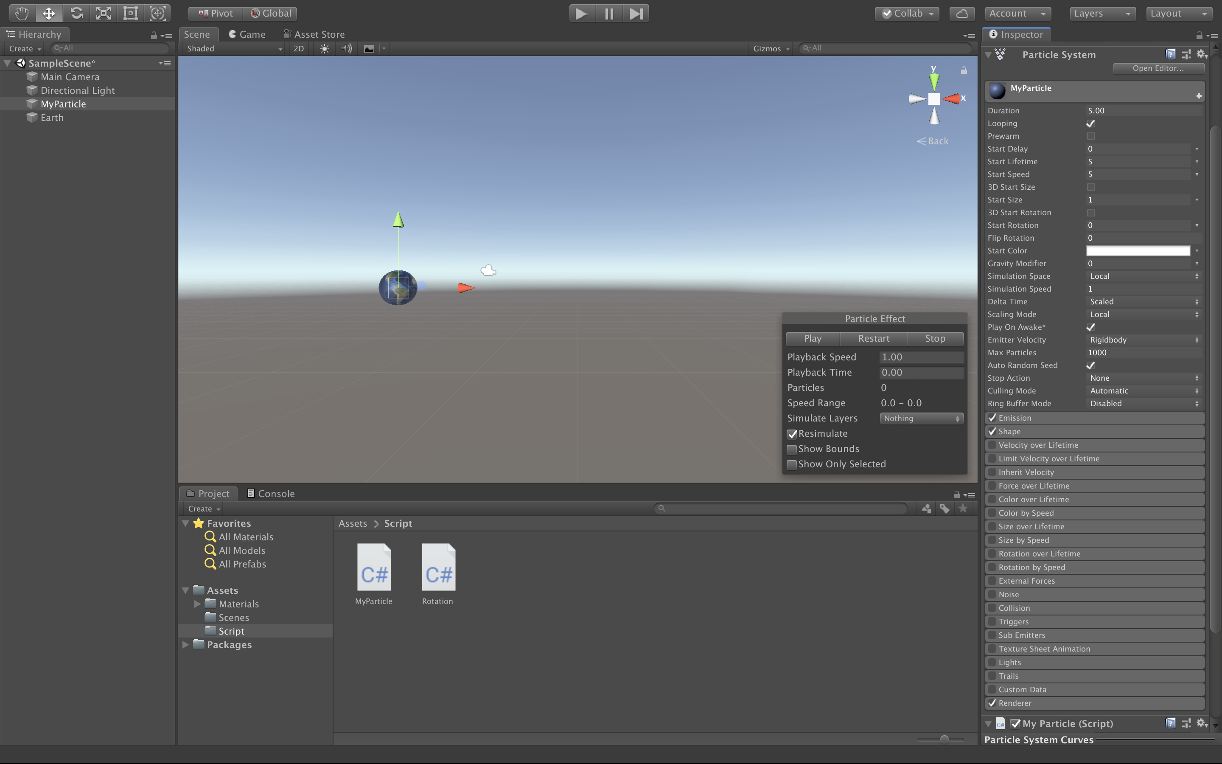Switch to the Game tab
Viewport: 1222px width, 764px height.
(x=247, y=34)
